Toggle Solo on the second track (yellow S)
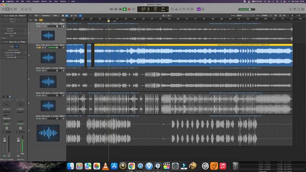306x172 pixels. coord(40,48)
